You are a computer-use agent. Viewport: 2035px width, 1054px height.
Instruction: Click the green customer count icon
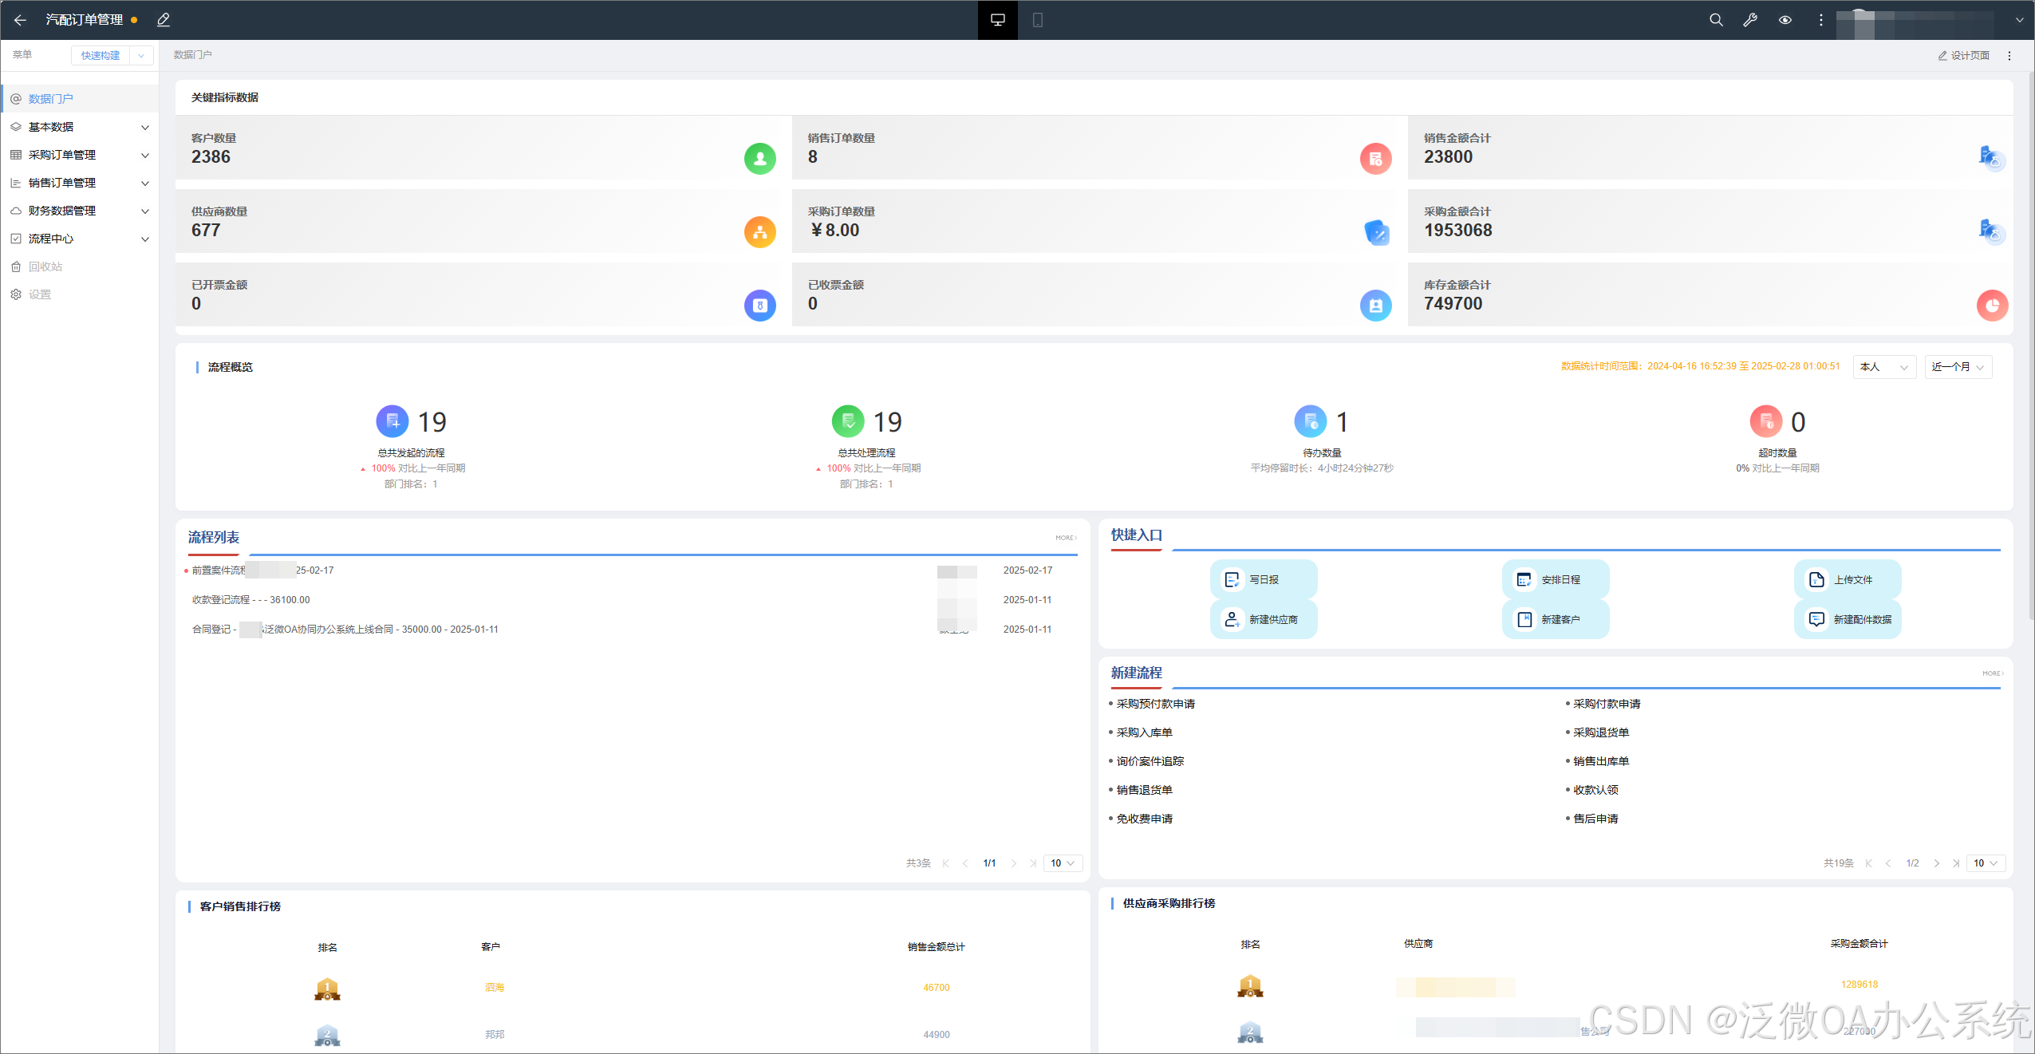759,159
